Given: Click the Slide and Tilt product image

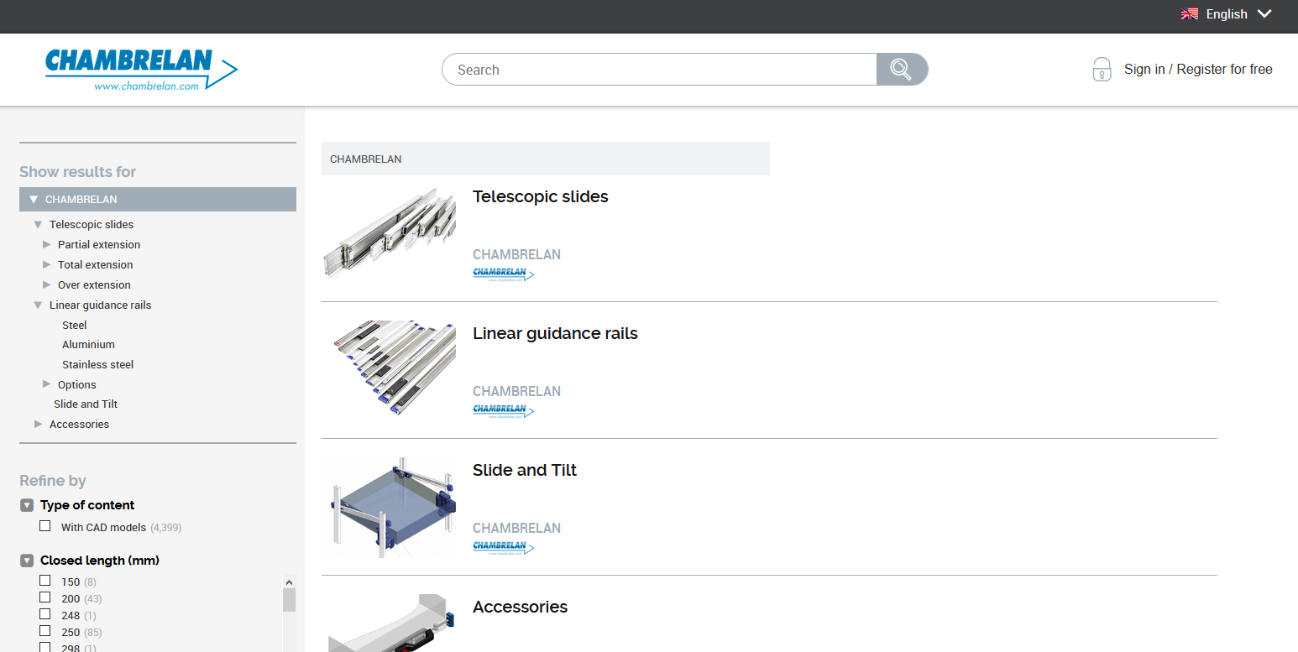Looking at the screenshot, I should [390, 507].
